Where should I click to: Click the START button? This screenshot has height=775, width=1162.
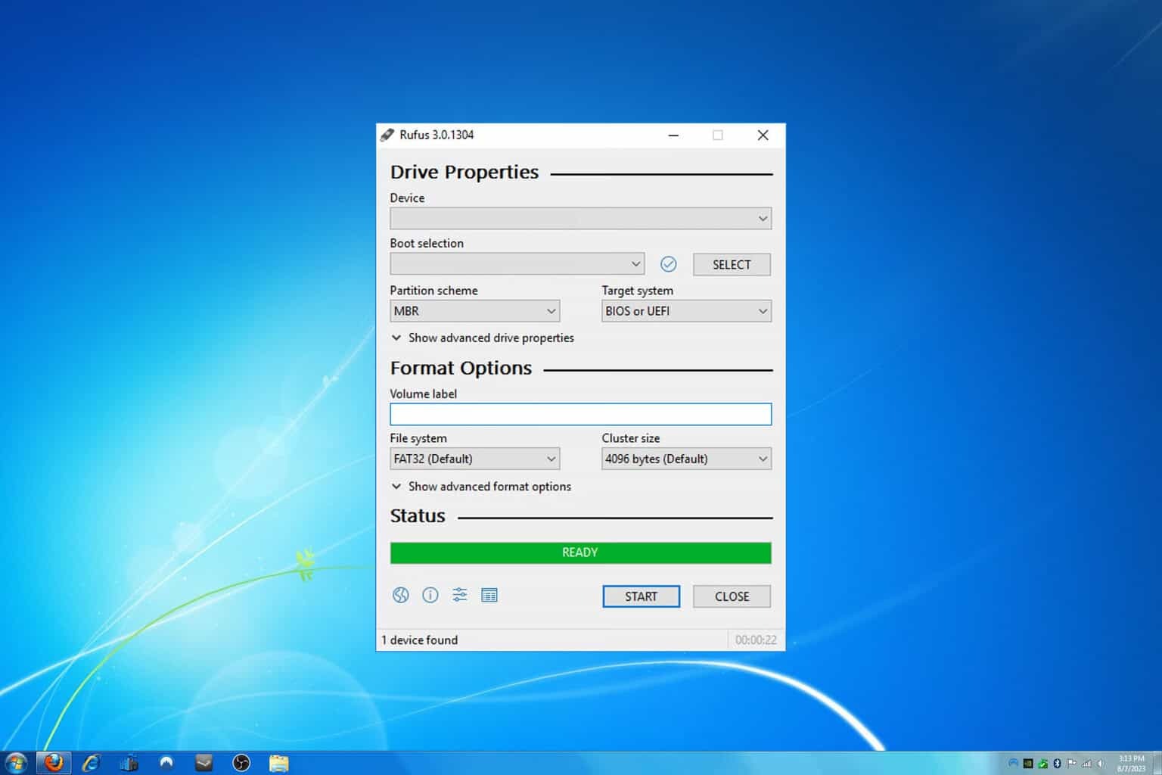(640, 596)
